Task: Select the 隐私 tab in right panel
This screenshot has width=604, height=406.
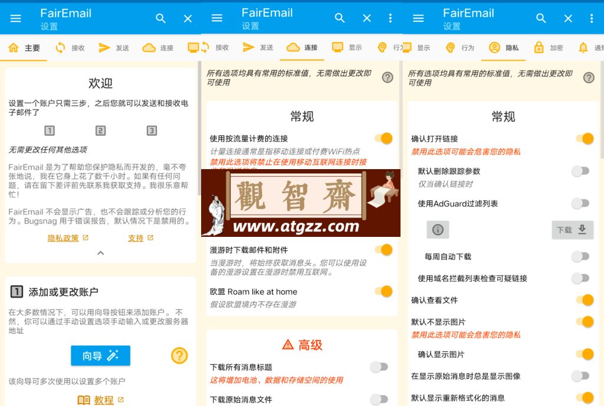Action: click(504, 48)
